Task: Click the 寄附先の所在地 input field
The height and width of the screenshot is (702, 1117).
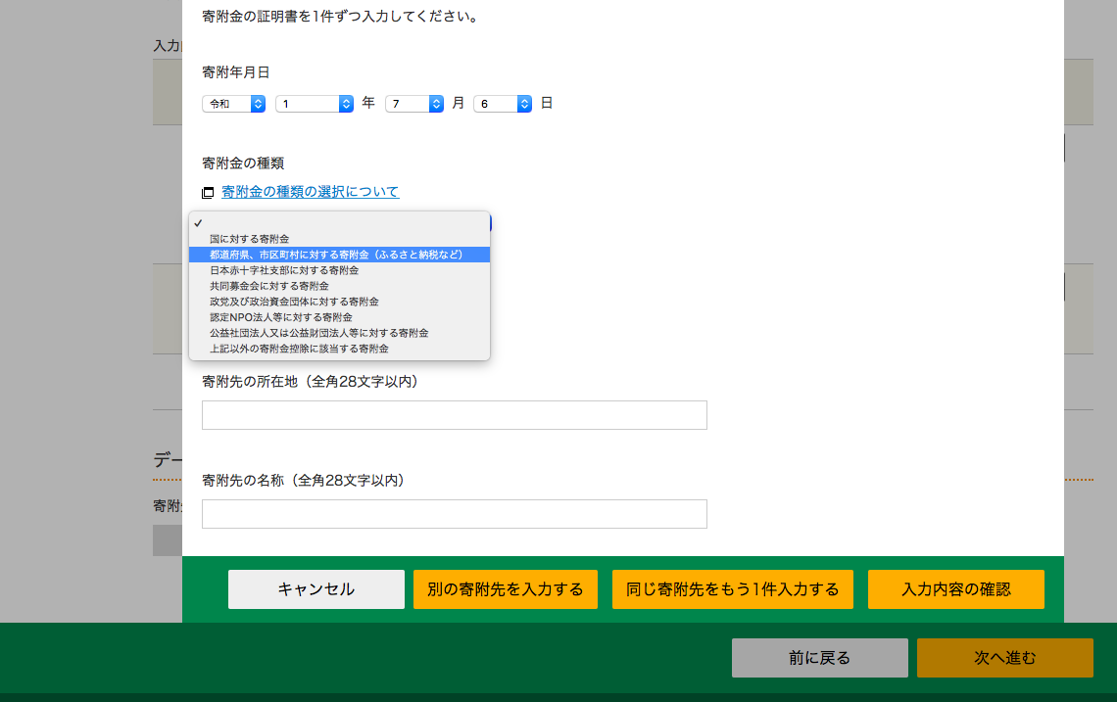Action: click(x=454, y=415)
